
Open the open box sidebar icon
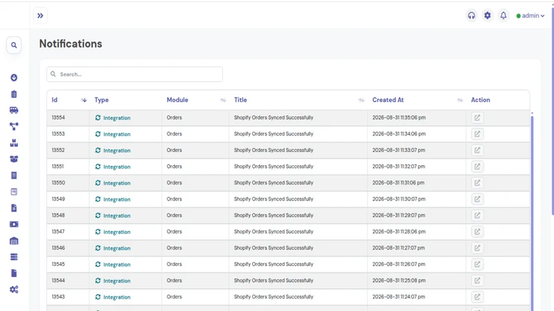coord(14,159)
